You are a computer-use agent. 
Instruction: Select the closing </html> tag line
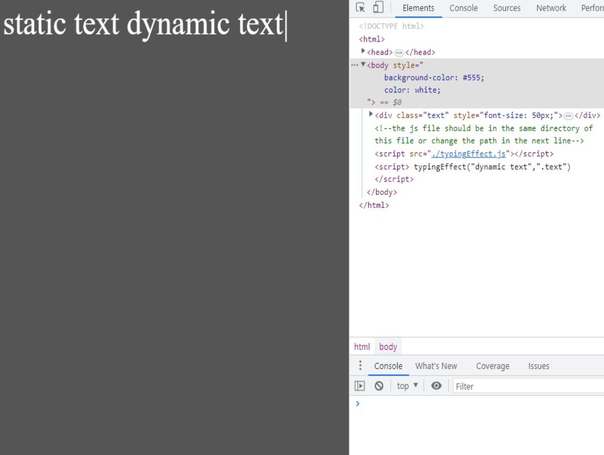tap(374, 205)
